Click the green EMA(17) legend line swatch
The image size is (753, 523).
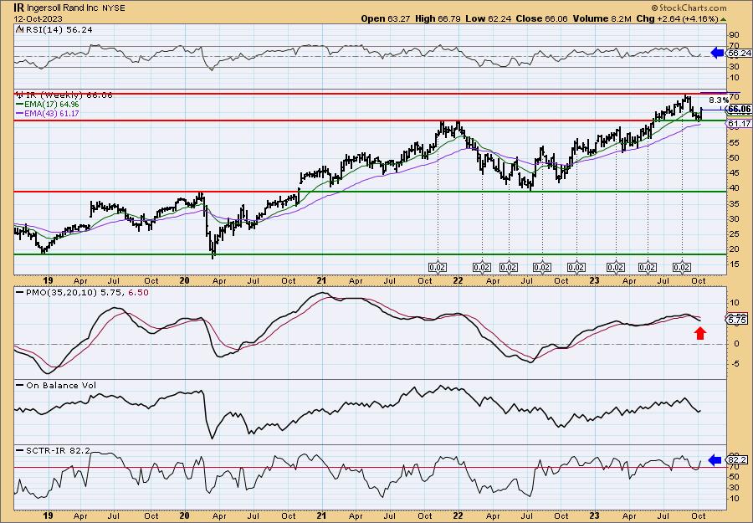pos(20,105)
